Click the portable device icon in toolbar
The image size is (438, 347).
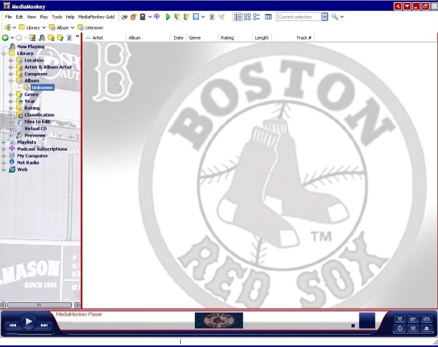(143, 17)
